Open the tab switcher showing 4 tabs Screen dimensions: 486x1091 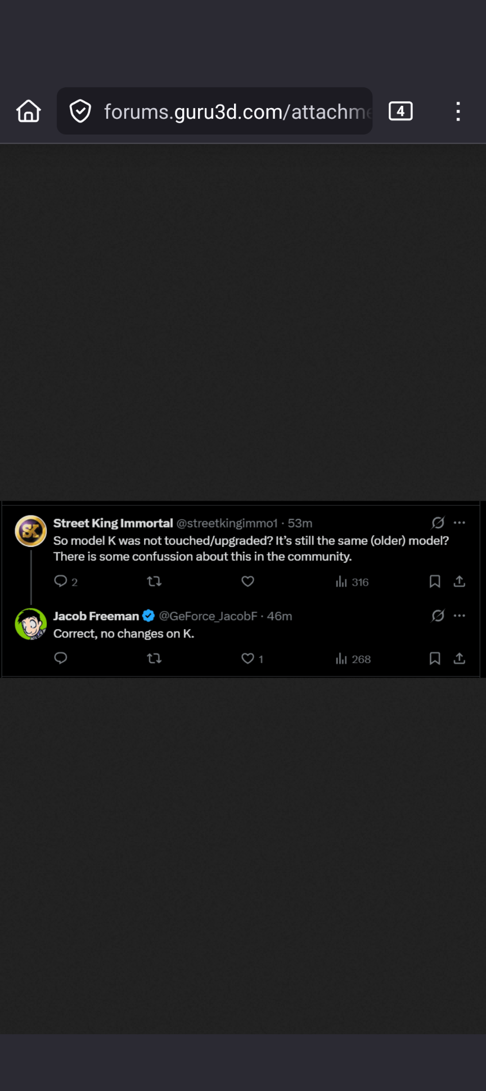click(x=400, y=111)
